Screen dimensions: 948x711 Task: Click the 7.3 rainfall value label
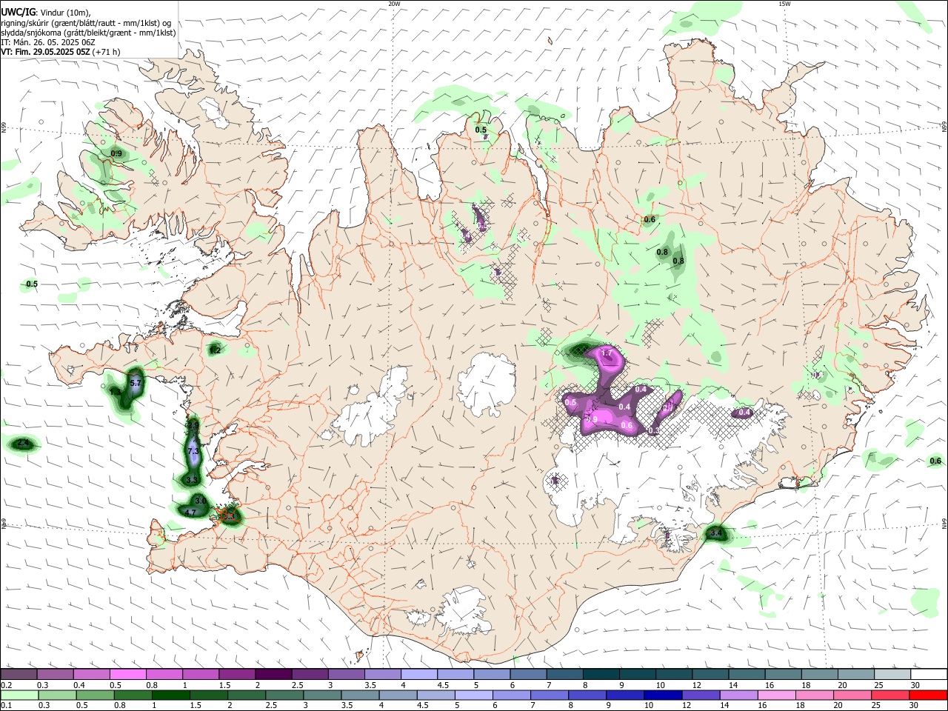pyautogui.click(x=193, y=450)
